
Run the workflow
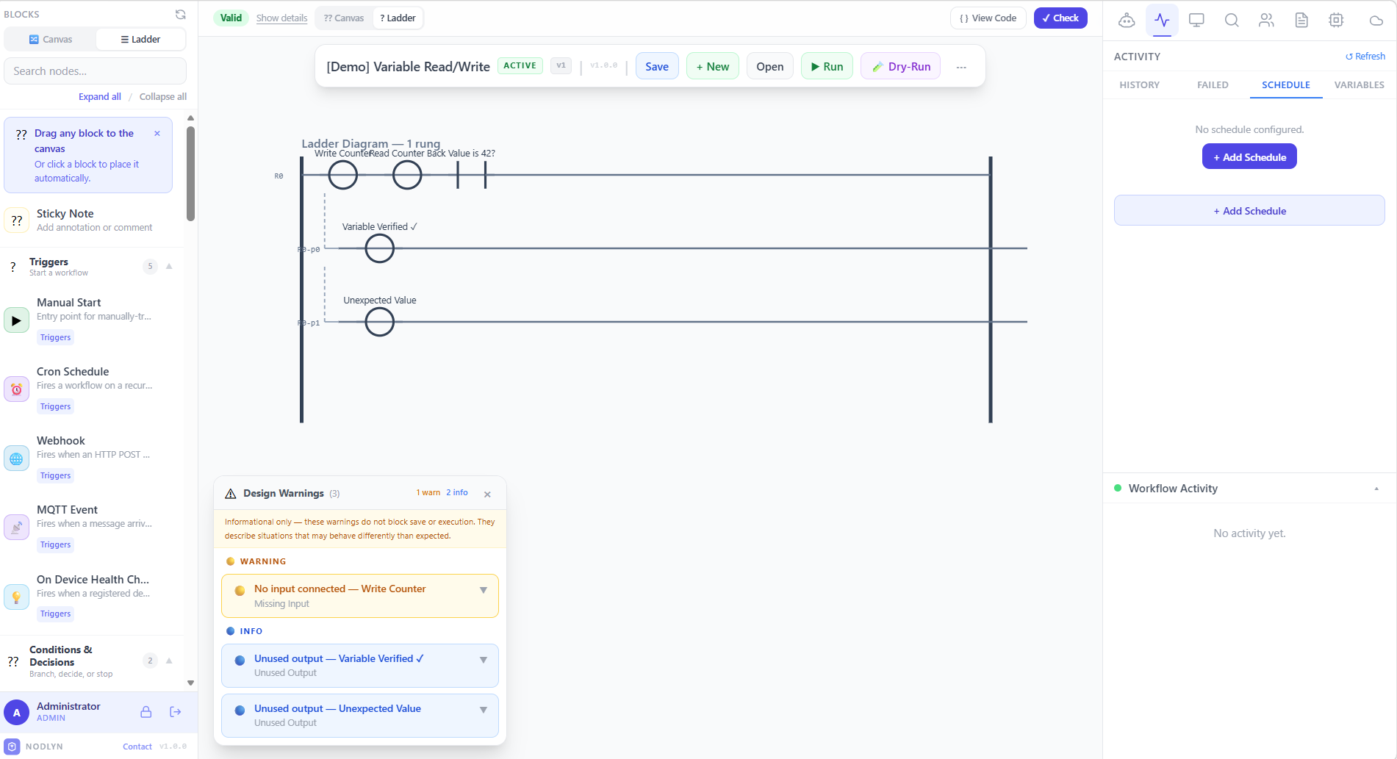[827, 67]
